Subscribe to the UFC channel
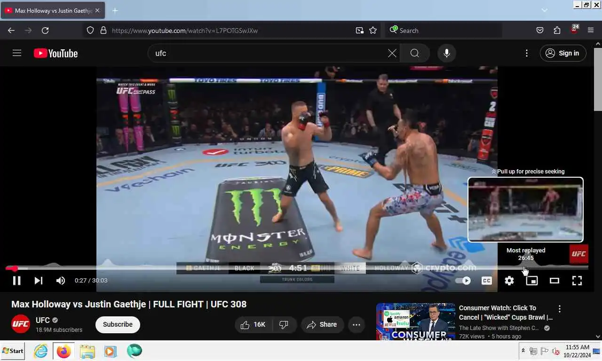Image resolution: width=602 pixels, height=361 pixels. point(118,324)
